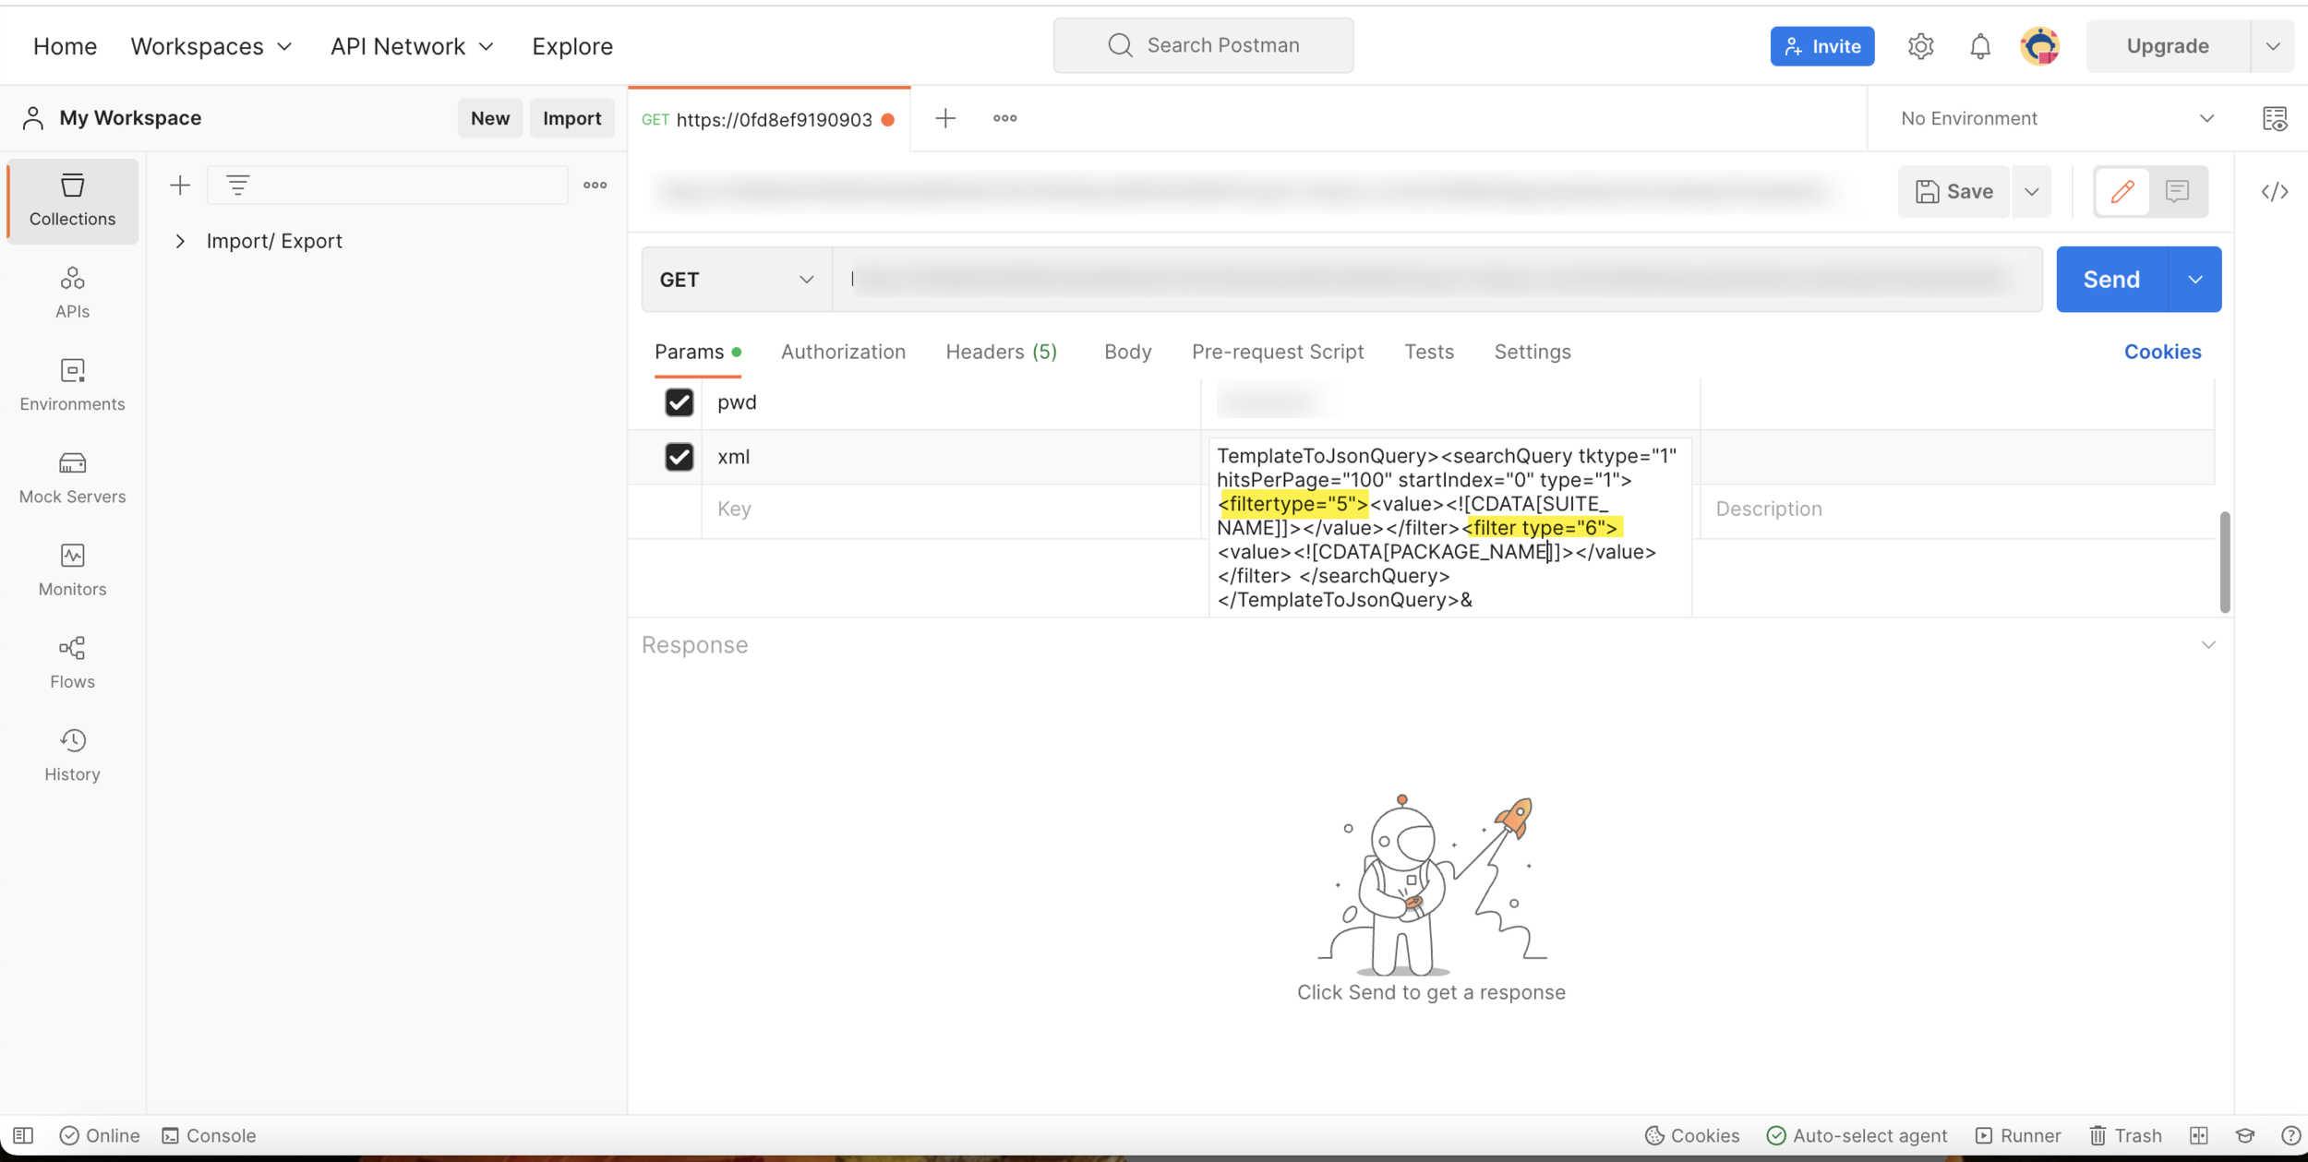This screenshot has width=2308, height=1162.
Task: Expand the Workspaces dropdown
Action: coord(211,46)
